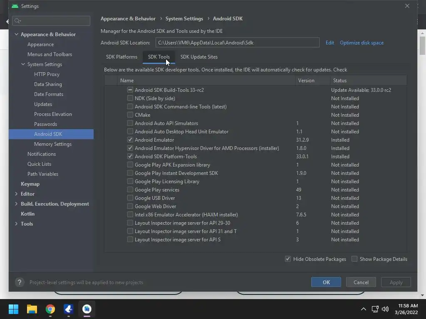Sort by Name column header
The width and height of the screenshot is (426, 319).
206,81
